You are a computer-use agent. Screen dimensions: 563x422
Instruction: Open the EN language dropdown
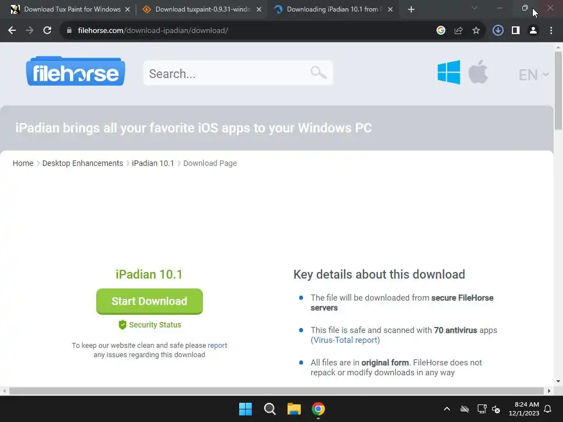[x=533, y=75]
